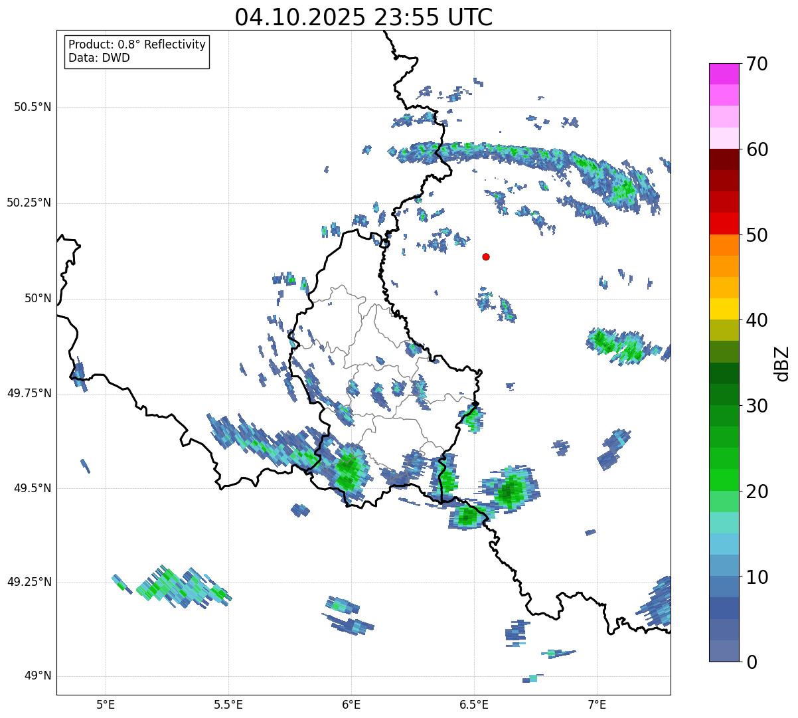Select the Data: DWD label
Viewport: 798px width, 718px height.
click(x=99, y=58)
